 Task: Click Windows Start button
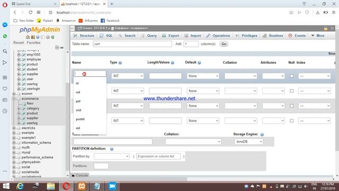(6, 186)
